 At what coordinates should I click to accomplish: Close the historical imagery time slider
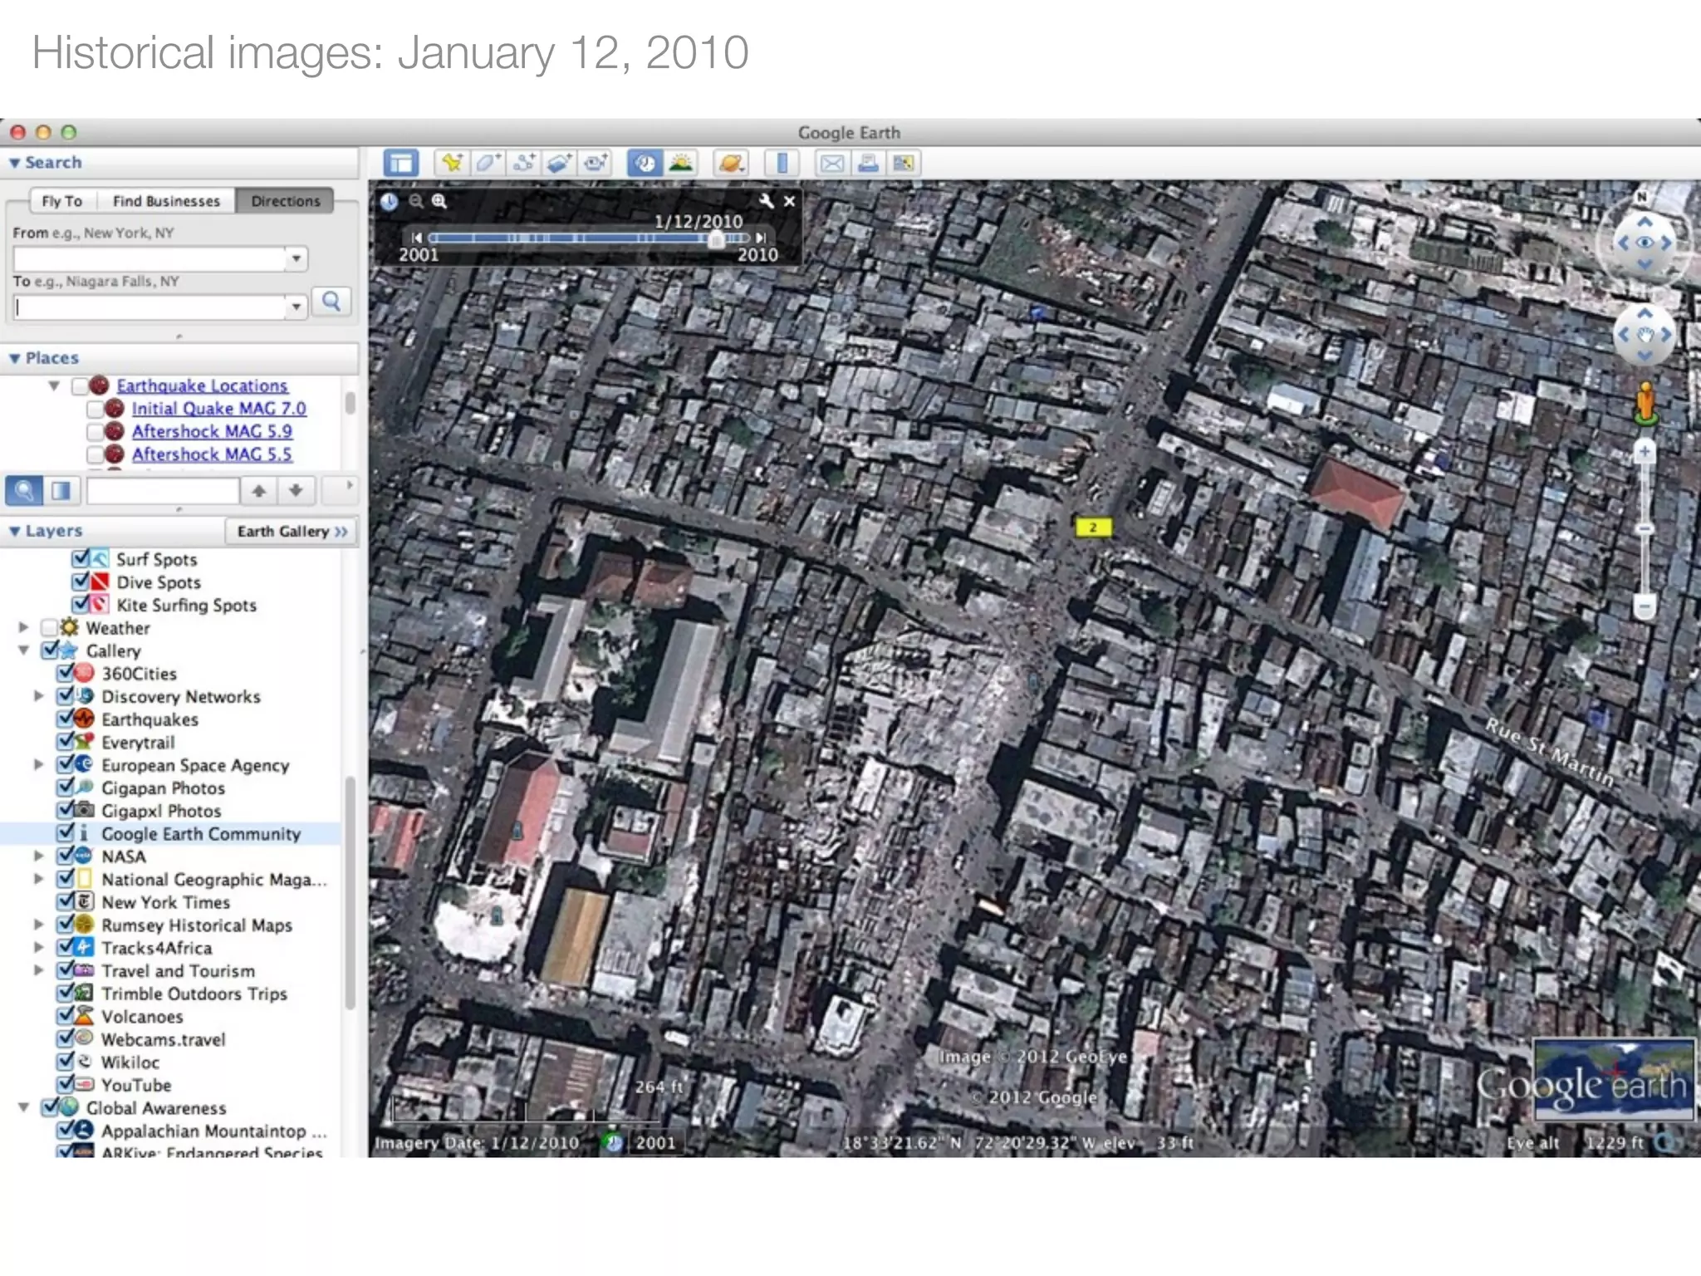789,201
